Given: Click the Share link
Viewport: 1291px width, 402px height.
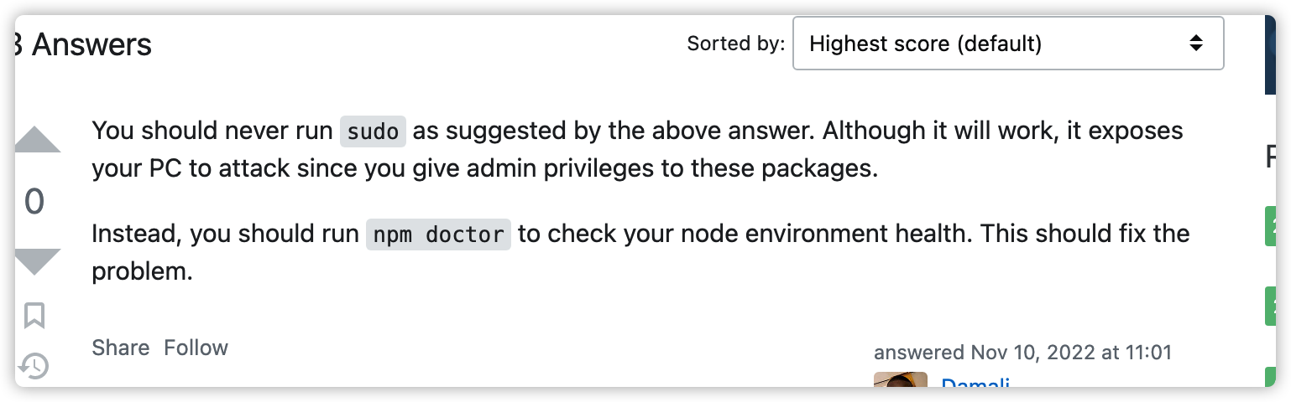Looking at the screenshot, I should (121, 348).
